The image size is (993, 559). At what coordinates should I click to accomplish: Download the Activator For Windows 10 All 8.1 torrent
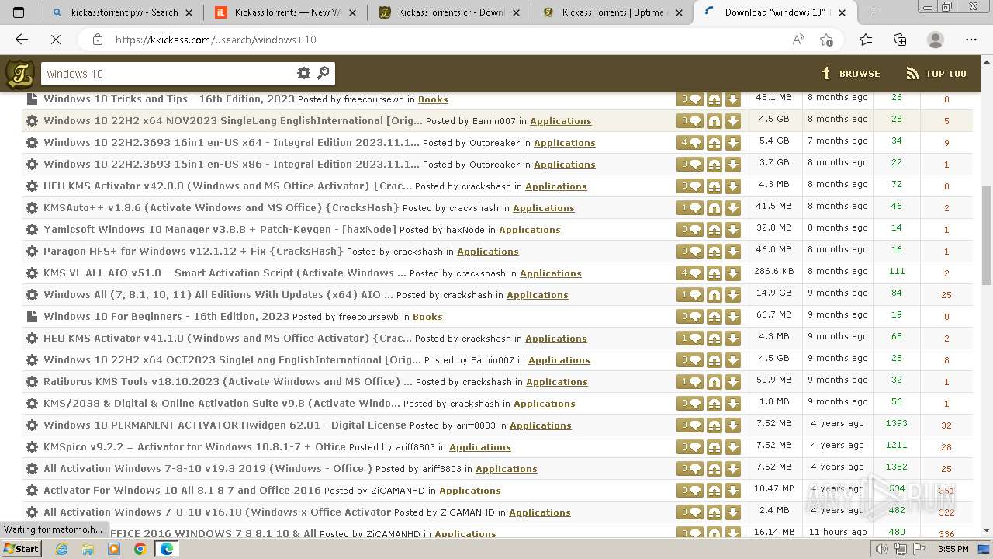[x=732, y=491]
